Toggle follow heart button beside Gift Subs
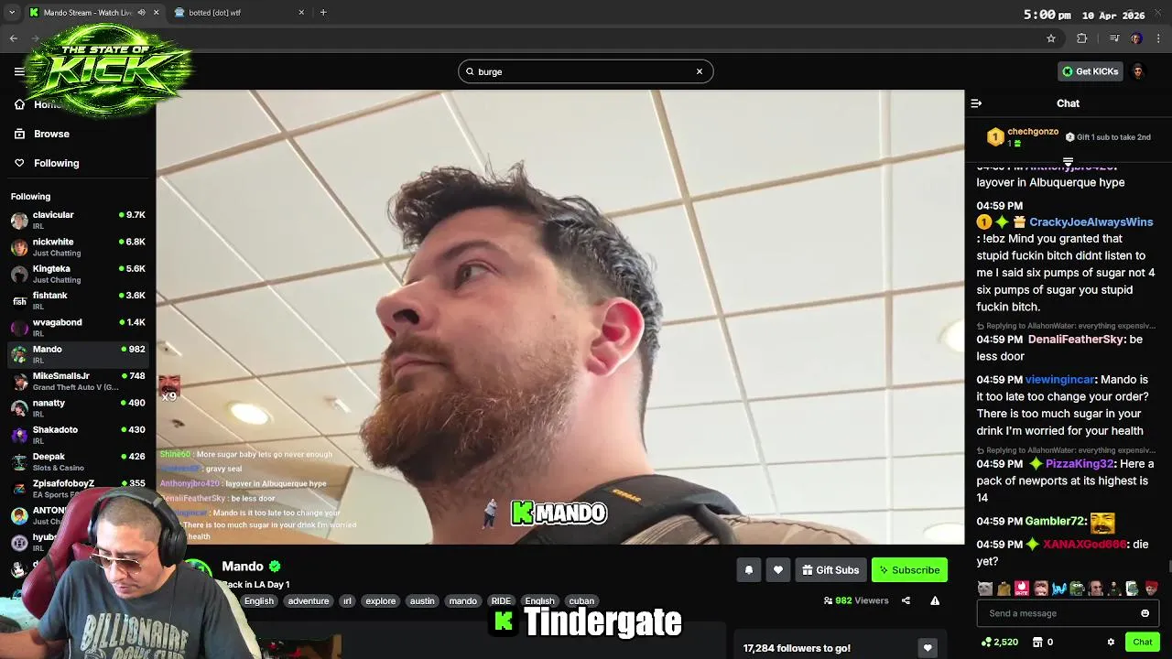Image resolution: width=1172 pixels, height=659 pixels. [x=778, y=570]
